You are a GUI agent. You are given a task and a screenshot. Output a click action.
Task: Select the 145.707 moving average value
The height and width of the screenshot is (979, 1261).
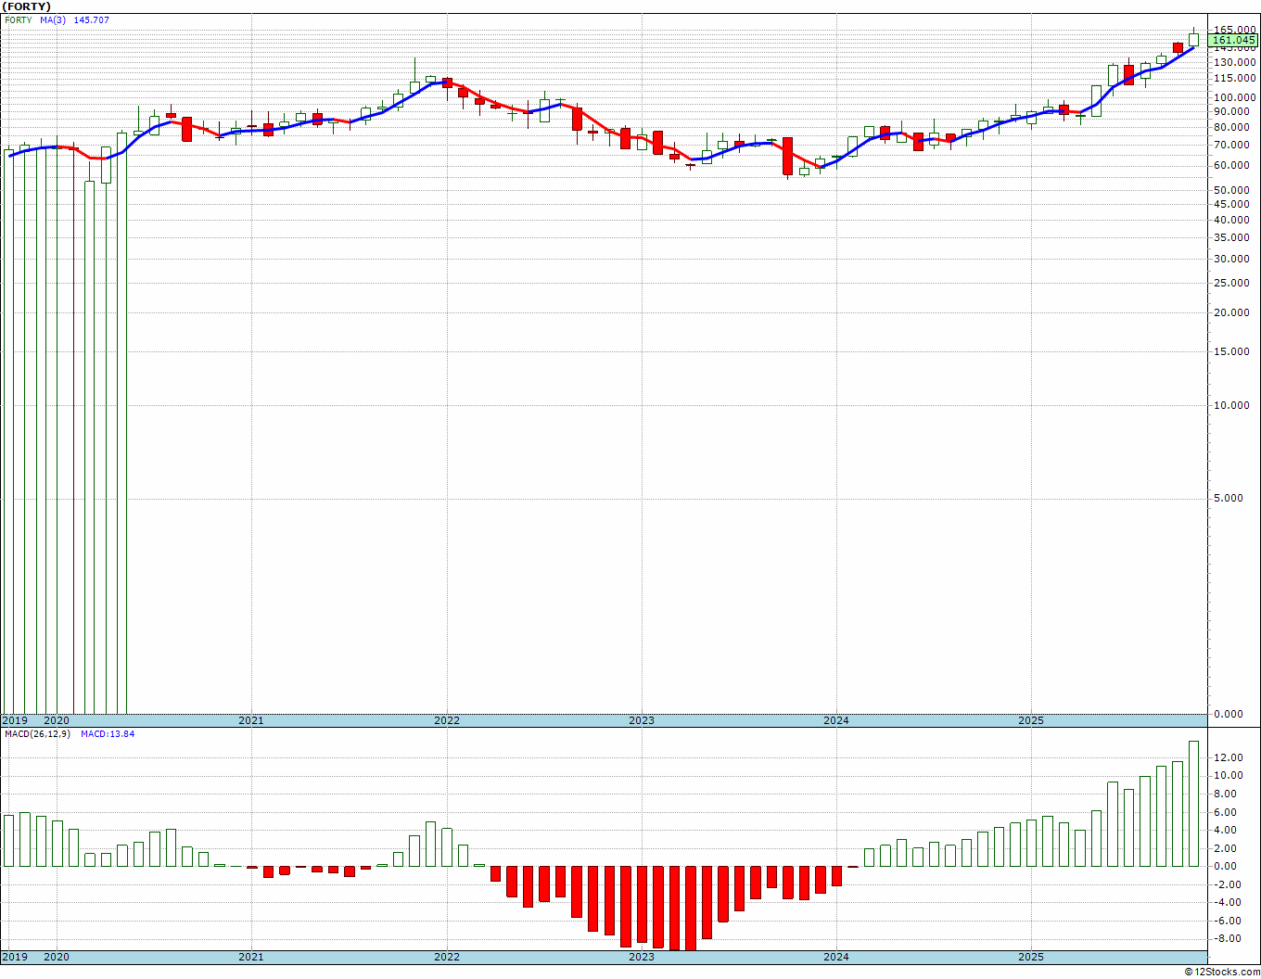[x=92, y=19]
